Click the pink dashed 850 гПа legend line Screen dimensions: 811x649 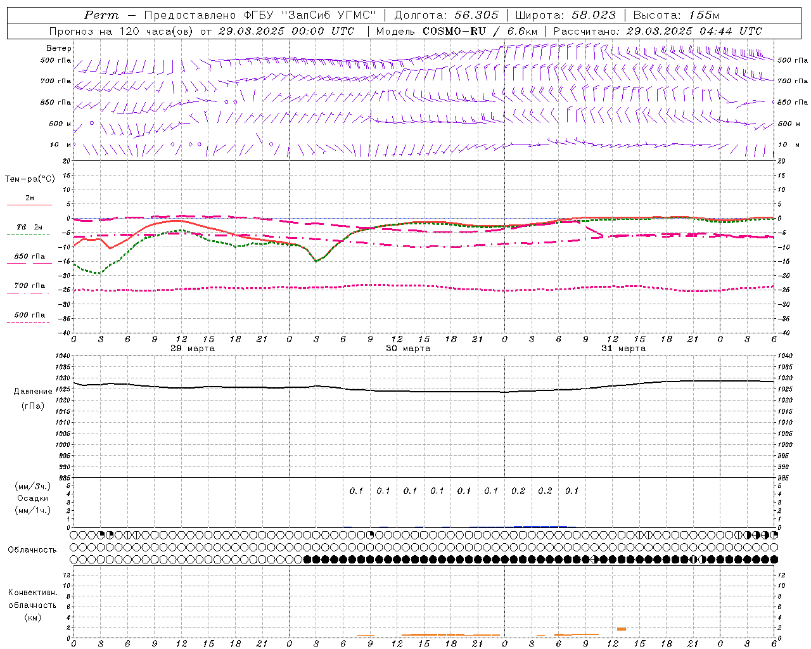click(x=29, y=264)
